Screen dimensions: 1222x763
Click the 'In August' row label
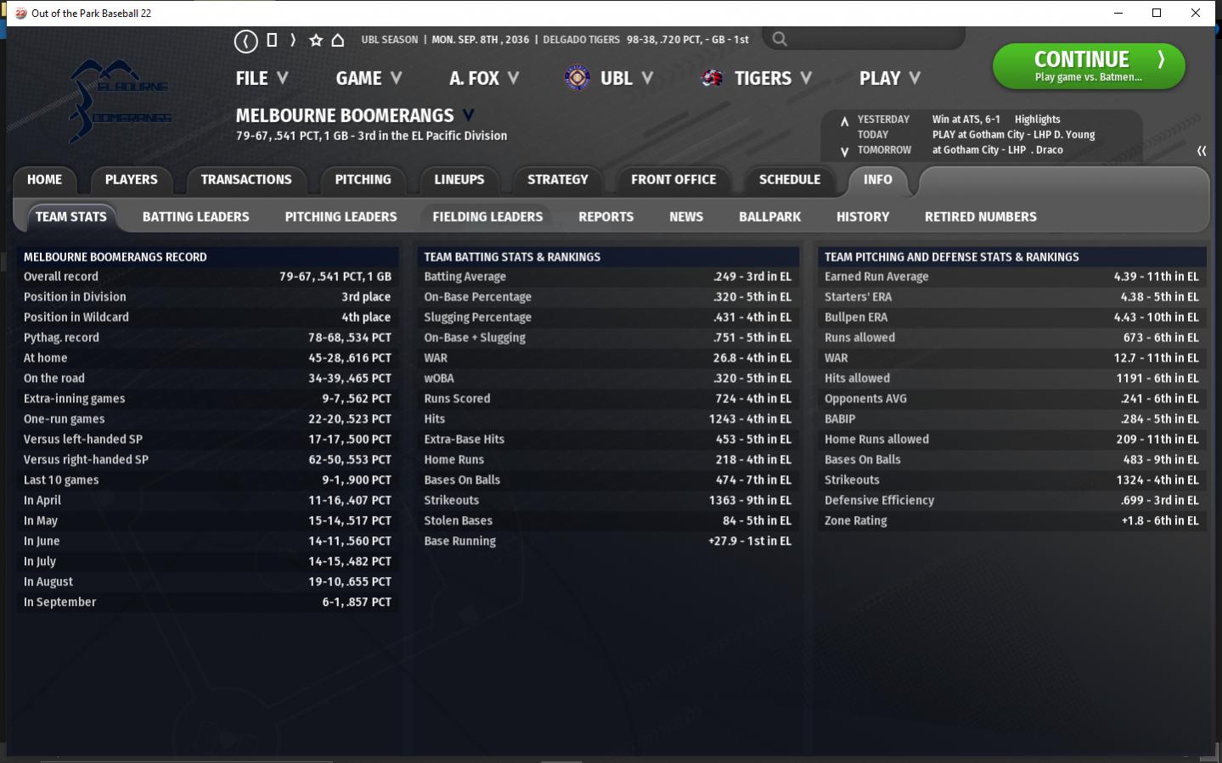tap(48, 582)
